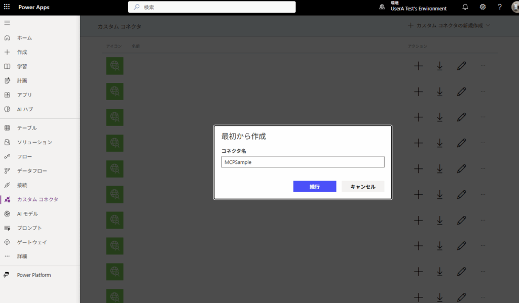Image resolution: width=519 pixels, height=303 pixels.
Task: Click the 学習 book icon in sidebar
Action: (x=7, y=66)
